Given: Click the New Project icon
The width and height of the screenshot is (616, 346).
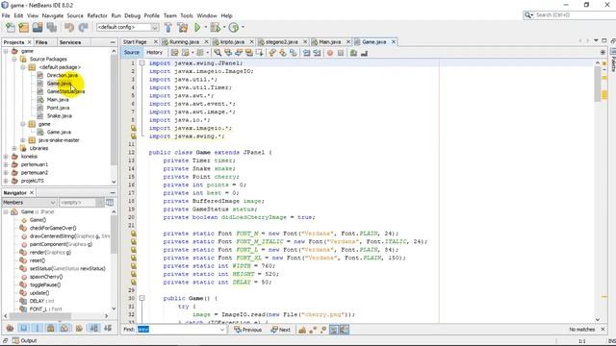Looking at the screenshot, I should coord(24,28).
